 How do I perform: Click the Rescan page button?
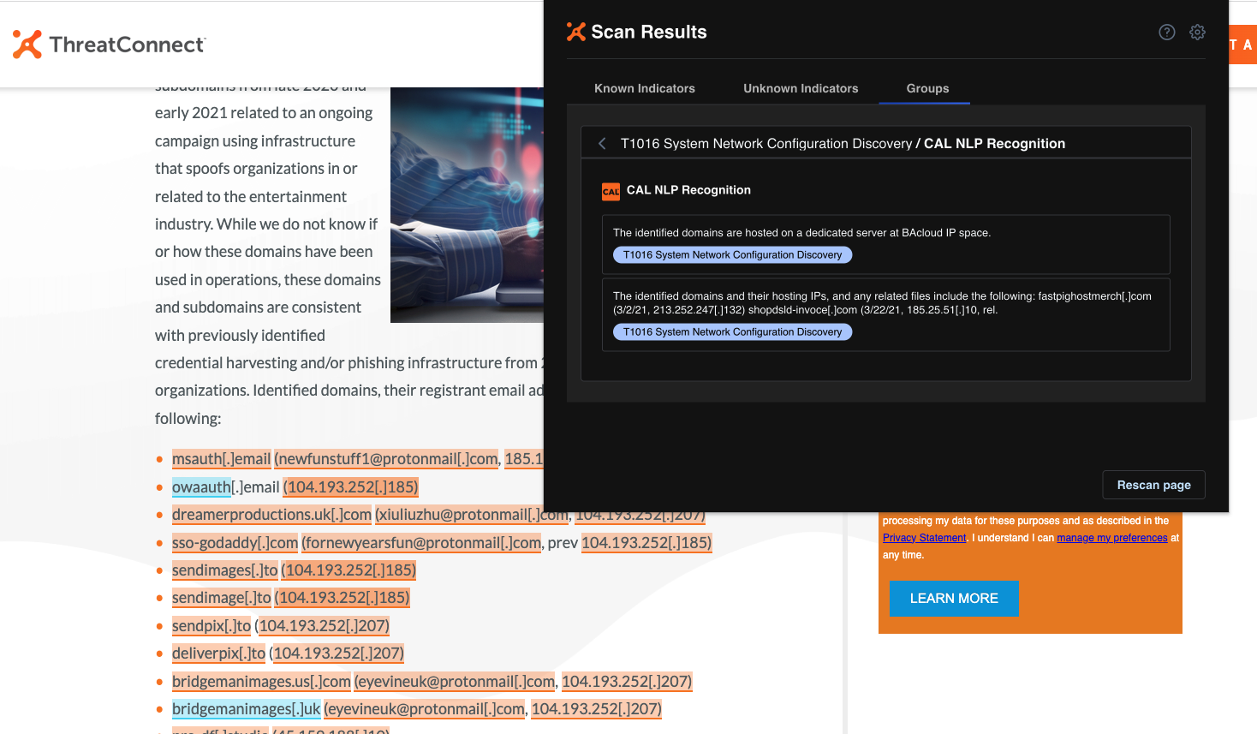click(x=1153, y=485)
